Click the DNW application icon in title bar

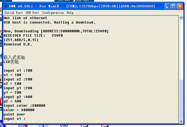point(6,6)
